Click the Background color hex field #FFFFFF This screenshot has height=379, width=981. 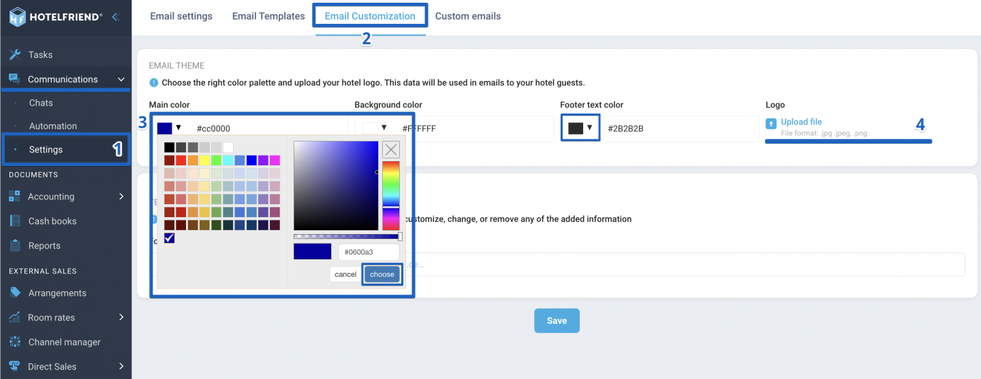[476, 128]
